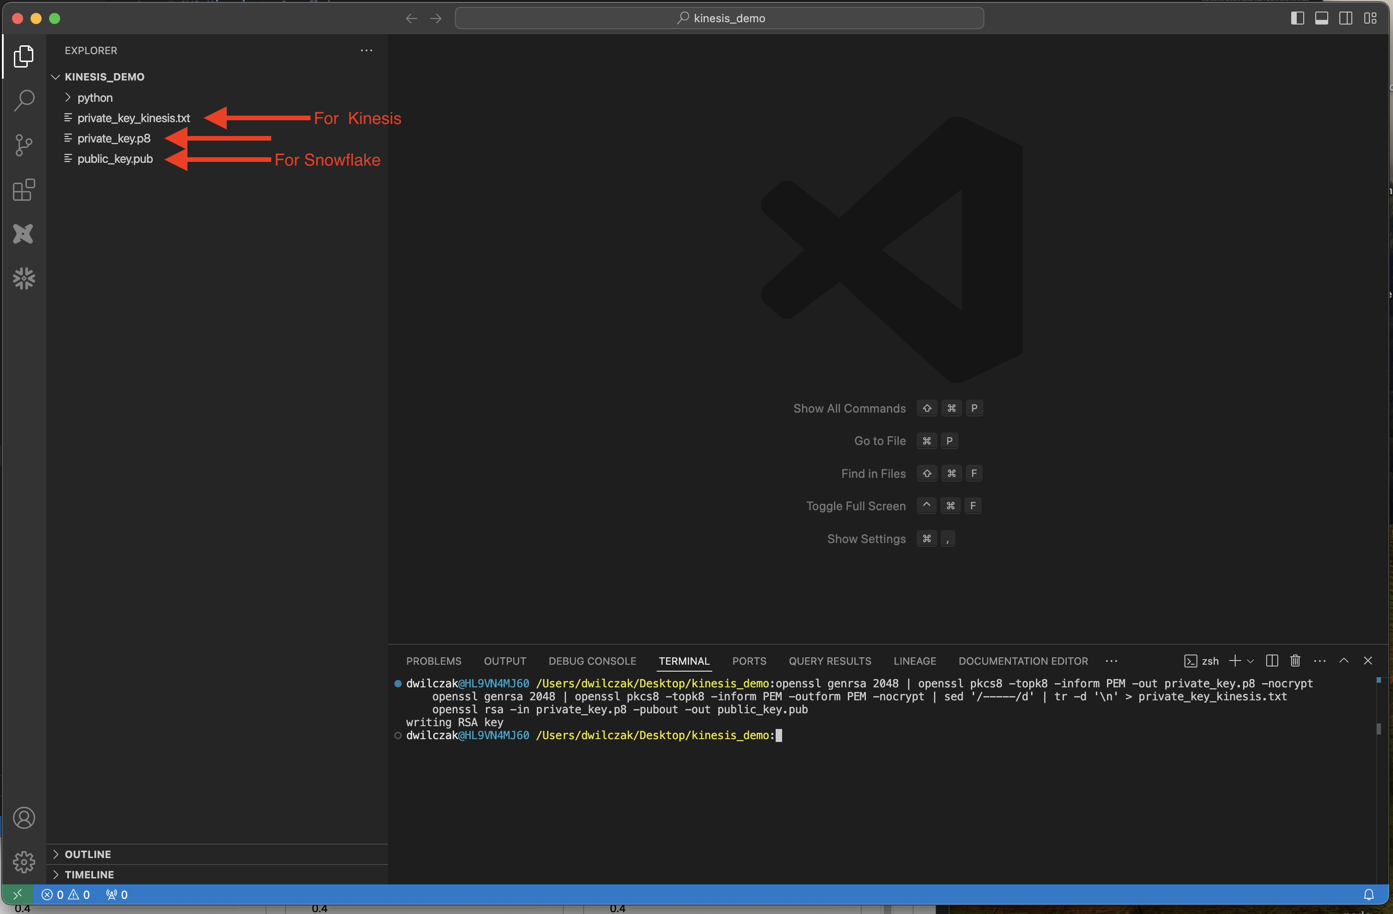1393x914 pixels.
Task: Open the dbt Power User X icon view
Action: pos(24,234)
